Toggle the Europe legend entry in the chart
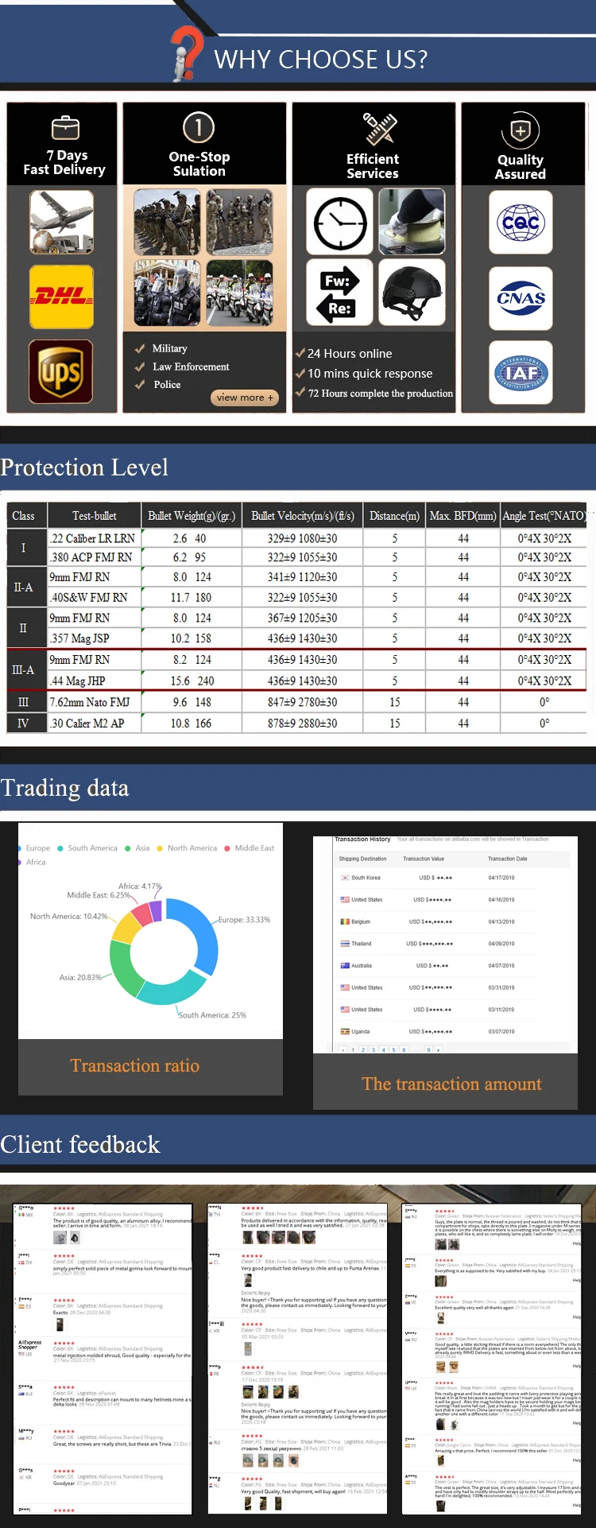596x1528 pixels. coord(33,848)
